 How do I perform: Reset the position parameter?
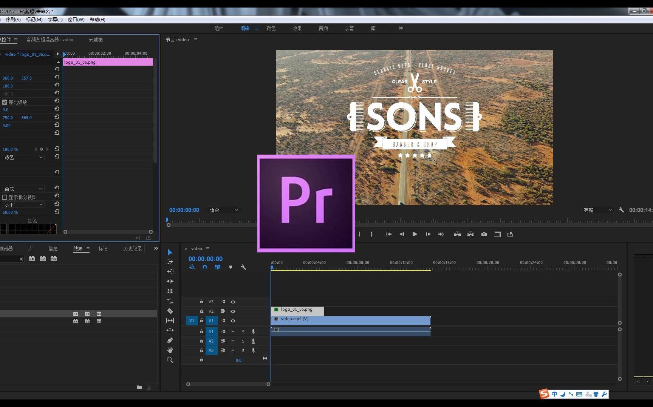[57, 77]
